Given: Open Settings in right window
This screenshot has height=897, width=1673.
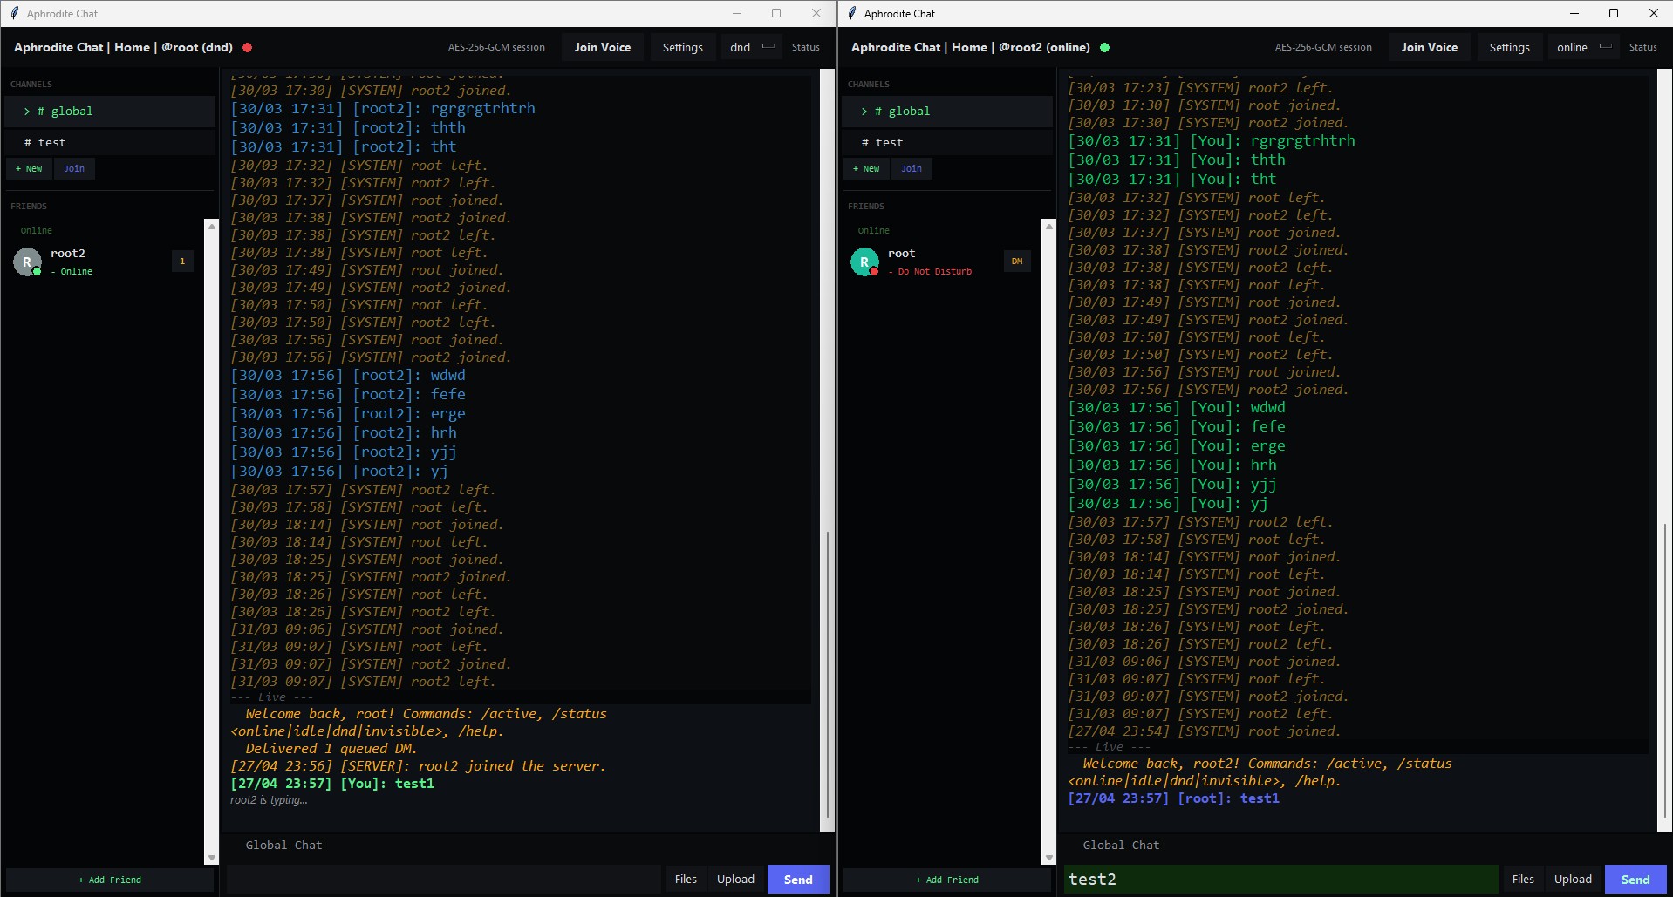Looking at the screenshot, I should 1509,47.
